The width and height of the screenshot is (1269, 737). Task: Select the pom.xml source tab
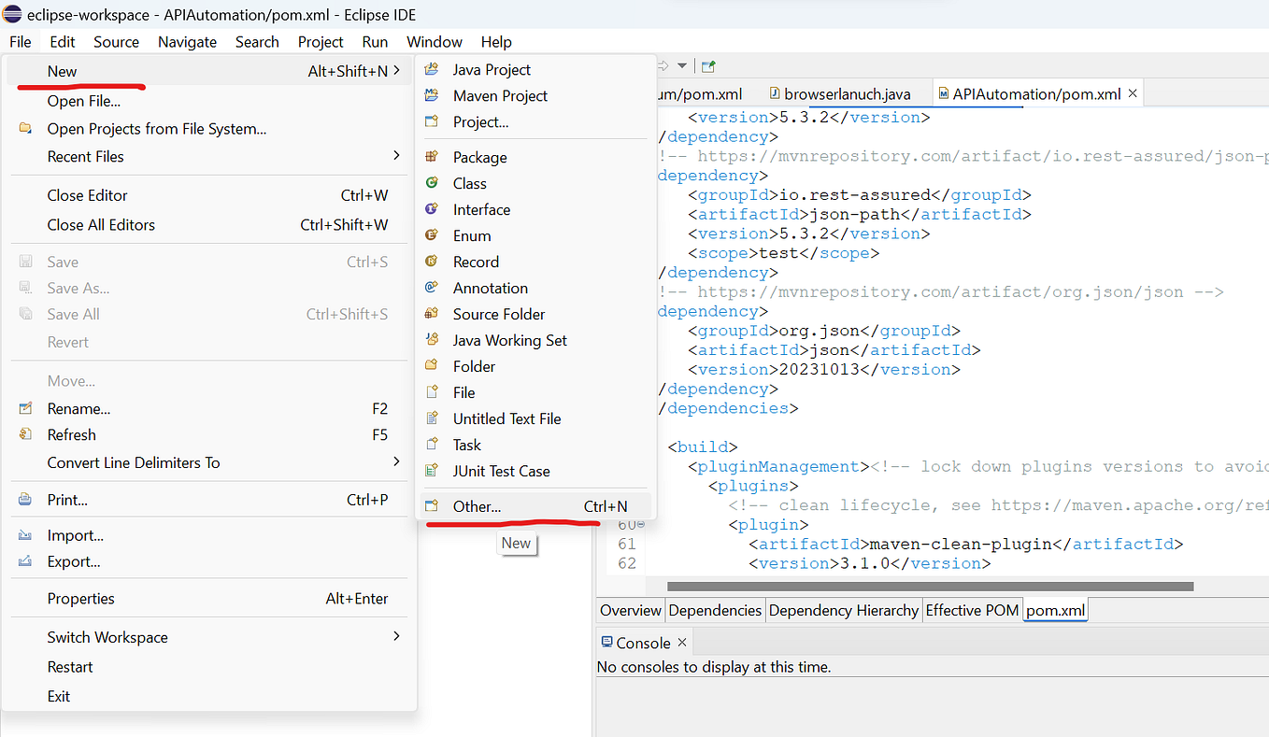click(1056, 610)
